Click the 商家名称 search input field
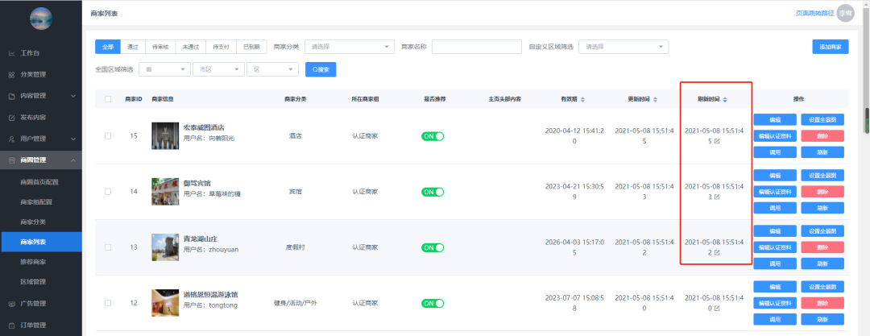This screenshot has width=870, height=336. point(476,47)
